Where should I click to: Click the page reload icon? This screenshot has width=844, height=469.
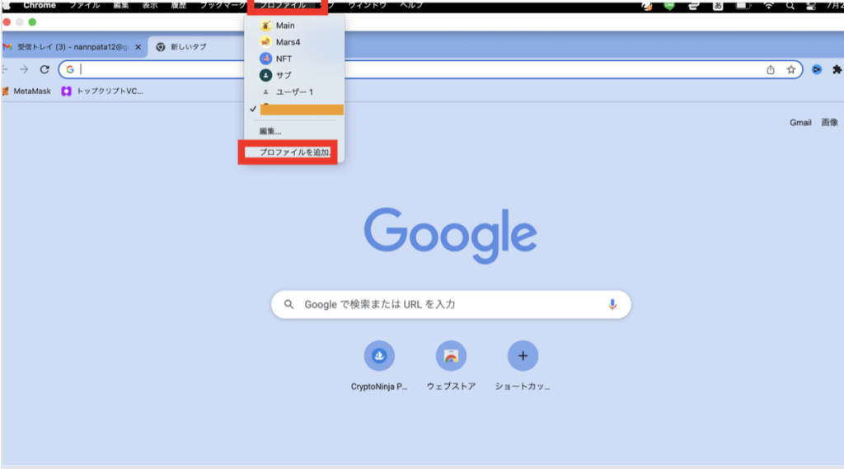[45, 70]
